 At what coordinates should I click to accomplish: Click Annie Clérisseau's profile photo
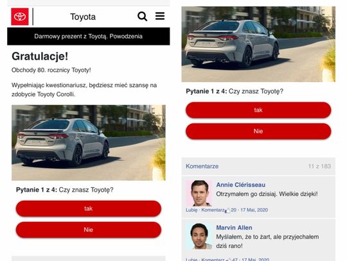point(199,193)
